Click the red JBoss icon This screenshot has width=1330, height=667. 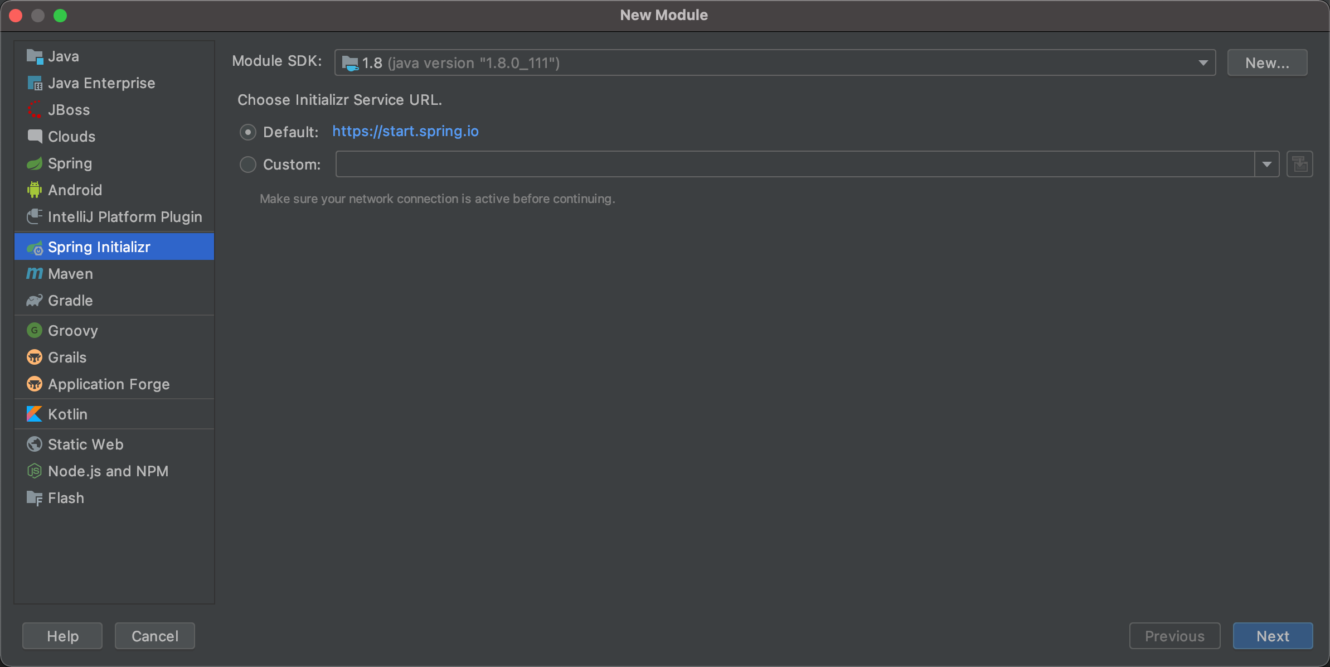pyautogui.click(x=35, y=110)
